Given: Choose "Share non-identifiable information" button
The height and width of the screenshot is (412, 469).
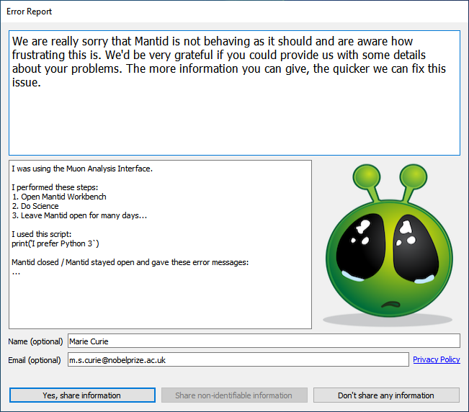Looking at the screenshot, I should pos(234,395).
